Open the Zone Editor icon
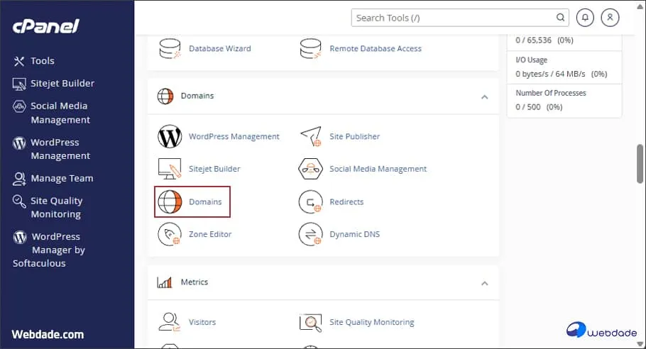 point(170,234)
